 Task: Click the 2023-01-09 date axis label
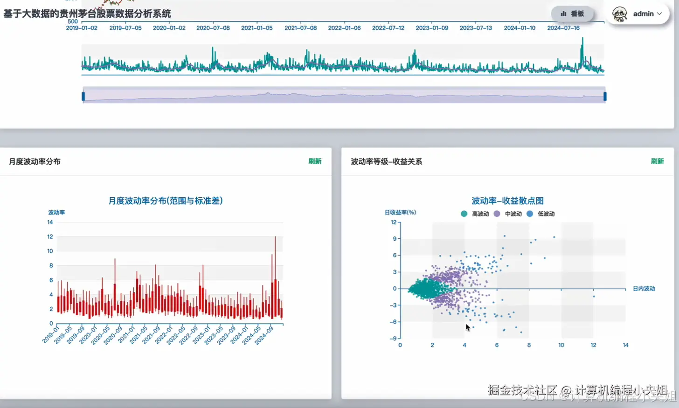pyautogui.click(x=432, y=28)
